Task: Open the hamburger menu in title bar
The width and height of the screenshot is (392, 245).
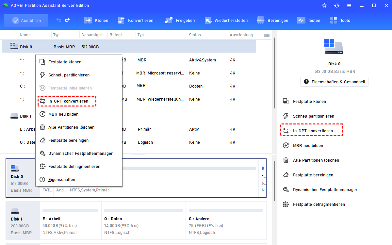Action: tap(349, 6)
